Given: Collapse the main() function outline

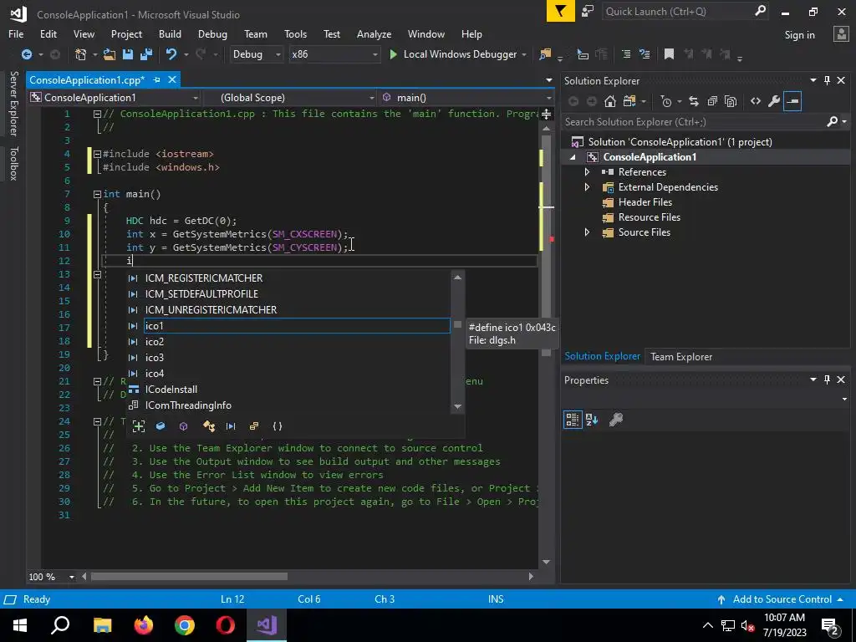Looking at the screenshot, I should click(x=97, y=194).
